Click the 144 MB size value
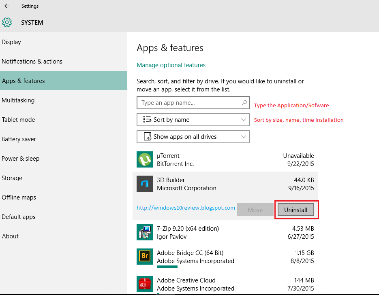This screenshot has width=379, height=295. [304, 280]
